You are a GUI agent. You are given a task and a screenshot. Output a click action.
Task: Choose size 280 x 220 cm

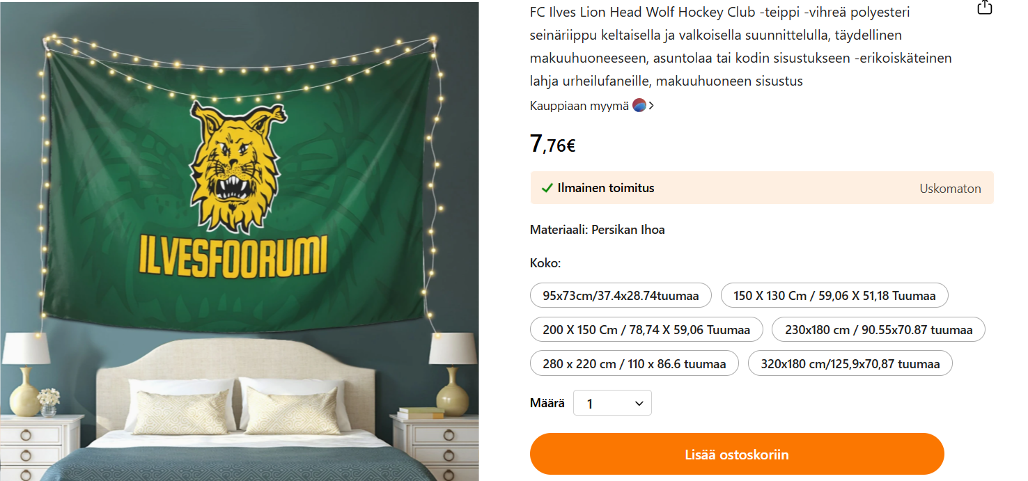pos(634,363)
